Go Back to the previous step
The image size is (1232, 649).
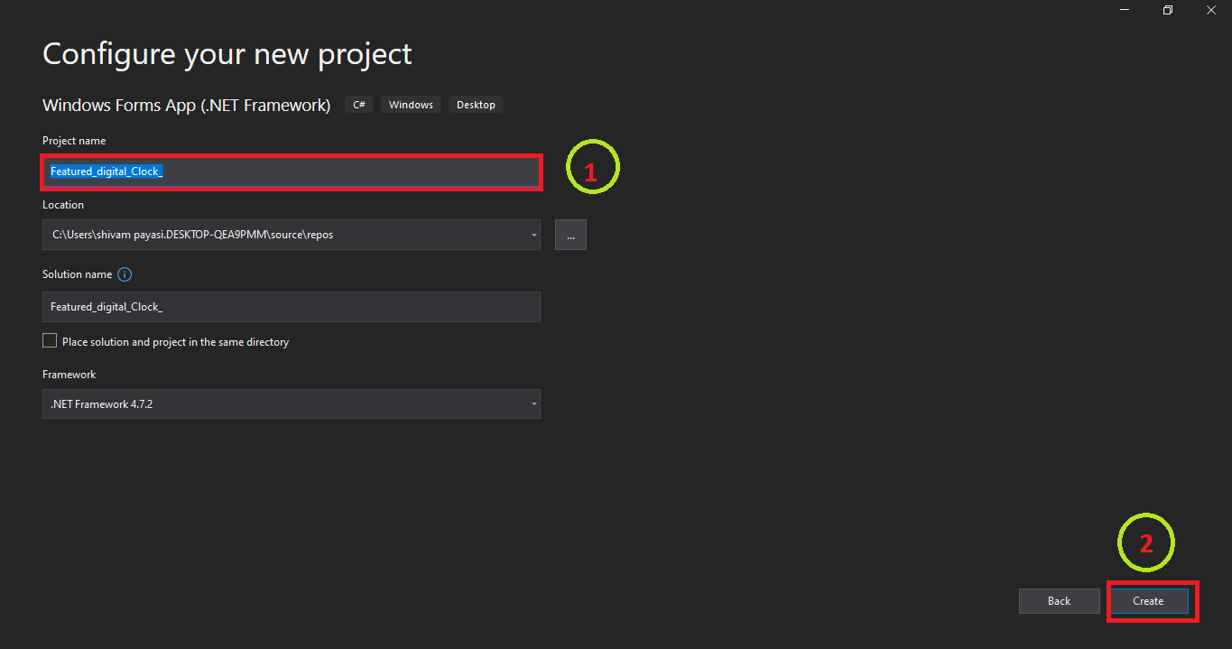click(x=1059, y=601)
